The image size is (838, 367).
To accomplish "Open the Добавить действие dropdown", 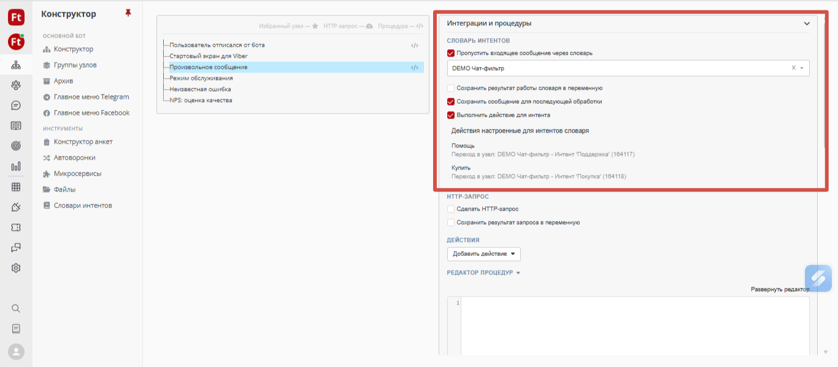I will click(483, 254).
